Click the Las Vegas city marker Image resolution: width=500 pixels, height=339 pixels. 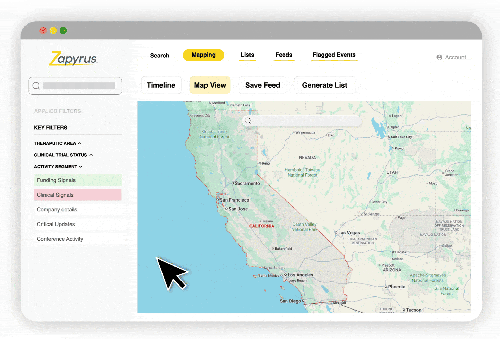point(336,233)
